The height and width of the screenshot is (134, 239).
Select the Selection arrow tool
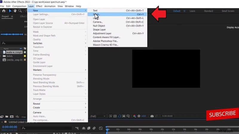[10, 11]
